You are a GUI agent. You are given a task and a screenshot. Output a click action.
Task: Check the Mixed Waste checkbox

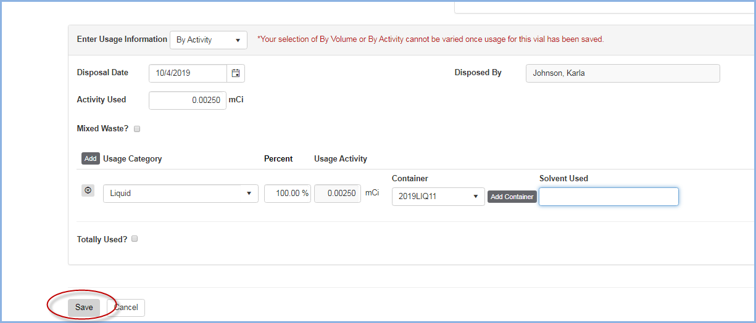point(137,129)
